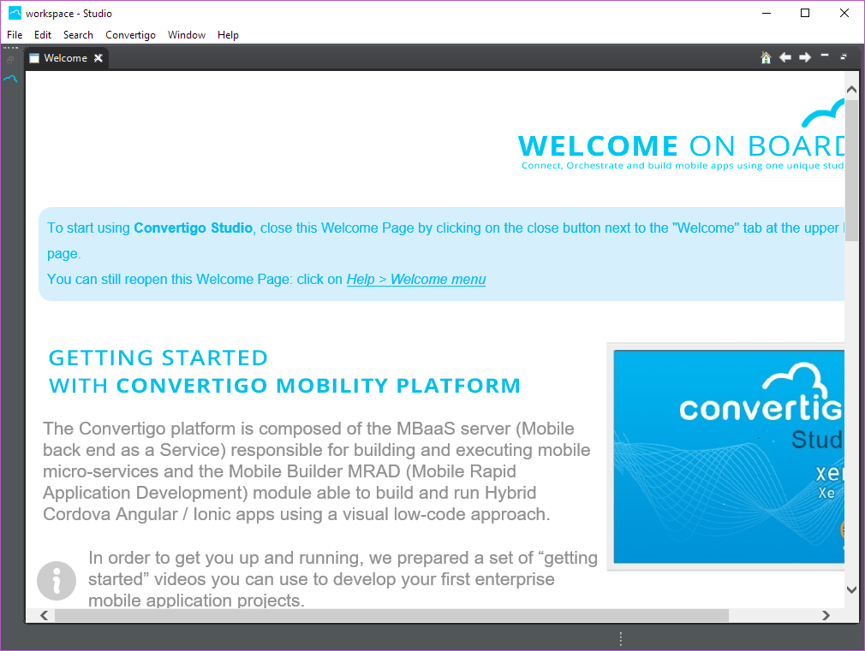This screenshot has width=865, height=651.
Task: Close the Welcome tab
Action: click(x=98, y=58)
